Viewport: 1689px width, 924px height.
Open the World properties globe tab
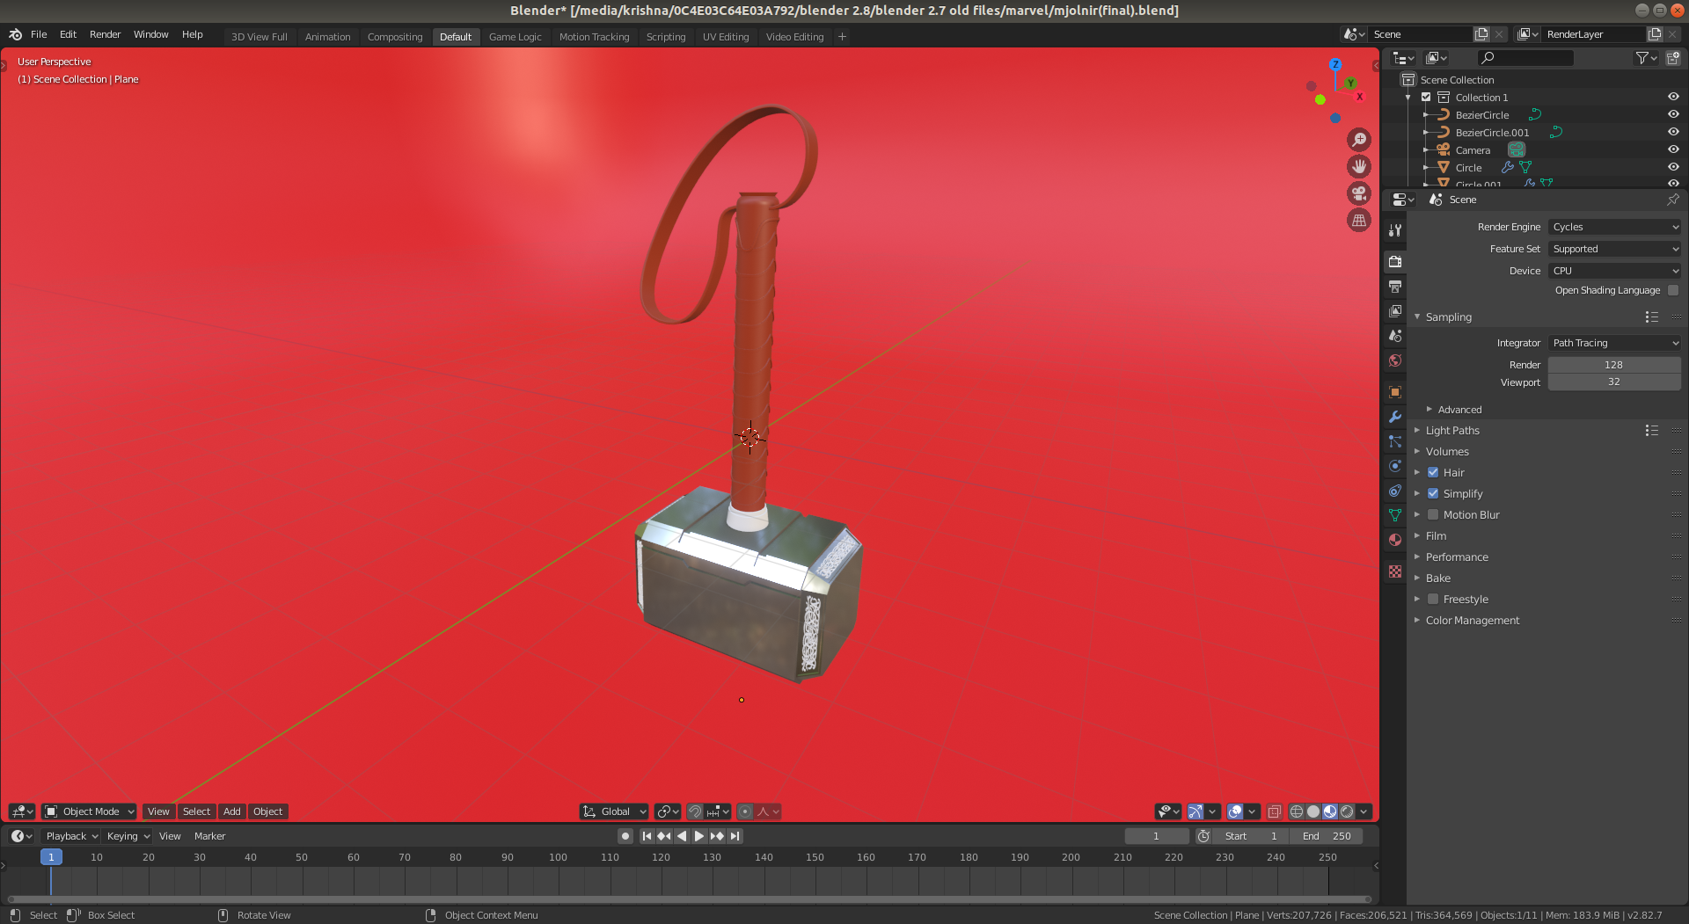tap(1395, 360)
